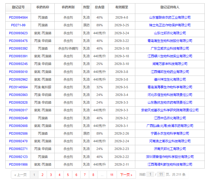
Task: Open registration PD20092863 link
Action: click(x=18, y=95)
